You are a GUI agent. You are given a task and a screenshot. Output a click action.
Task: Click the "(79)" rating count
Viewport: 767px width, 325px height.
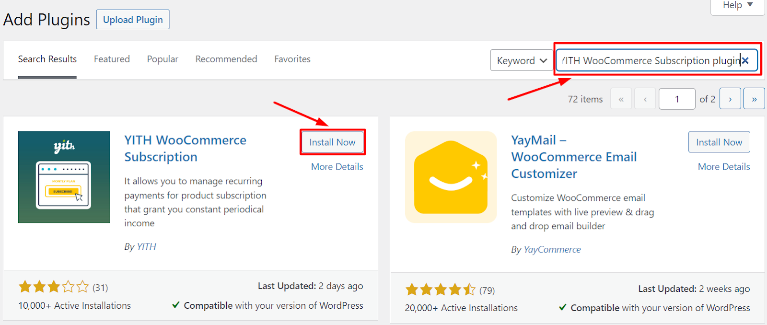click(487, 290)
